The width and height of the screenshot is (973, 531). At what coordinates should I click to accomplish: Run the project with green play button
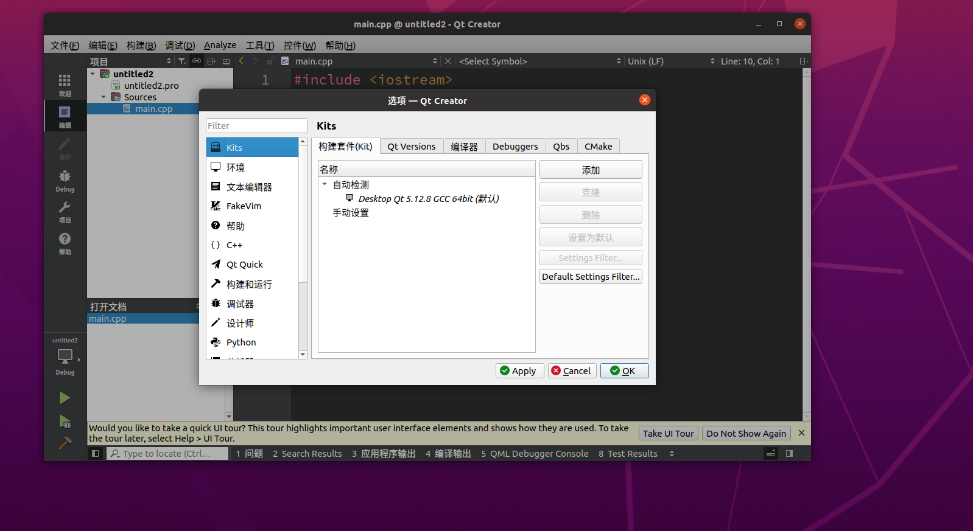[x=65, y=398]
